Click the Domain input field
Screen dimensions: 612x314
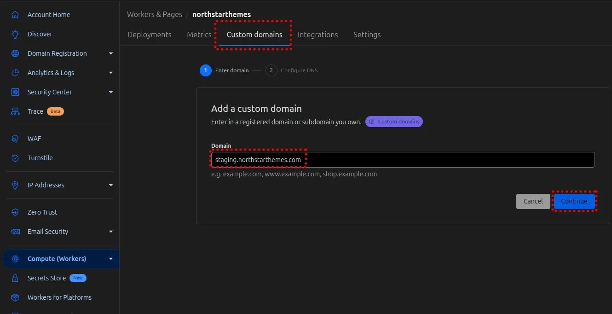403,160
